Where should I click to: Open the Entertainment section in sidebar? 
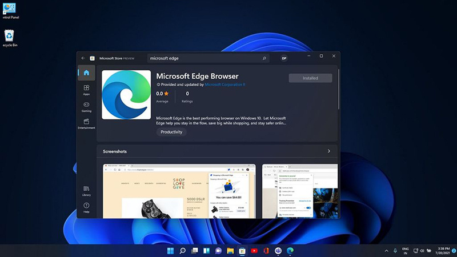pyautogui.click(x=87, y=124)
